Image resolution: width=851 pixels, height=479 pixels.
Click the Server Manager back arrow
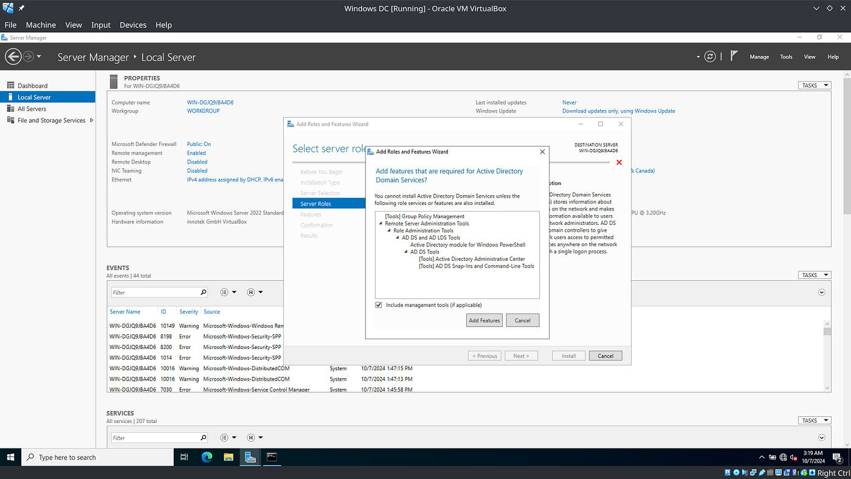(x=13, y=57)
